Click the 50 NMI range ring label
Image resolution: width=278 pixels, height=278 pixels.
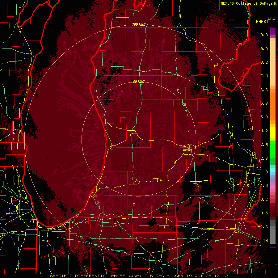tap(139, 82)
